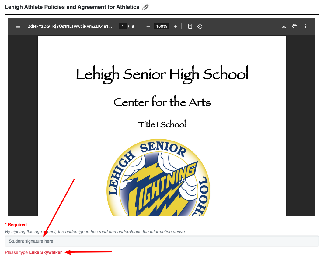Click the Title 1 School text

162,124
